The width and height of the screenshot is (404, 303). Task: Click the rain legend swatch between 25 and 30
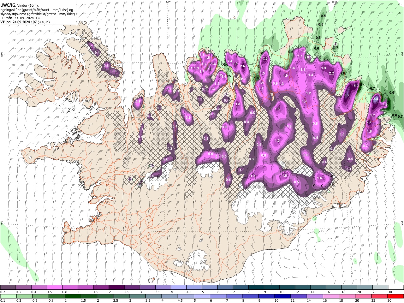[x=379, y=296]
